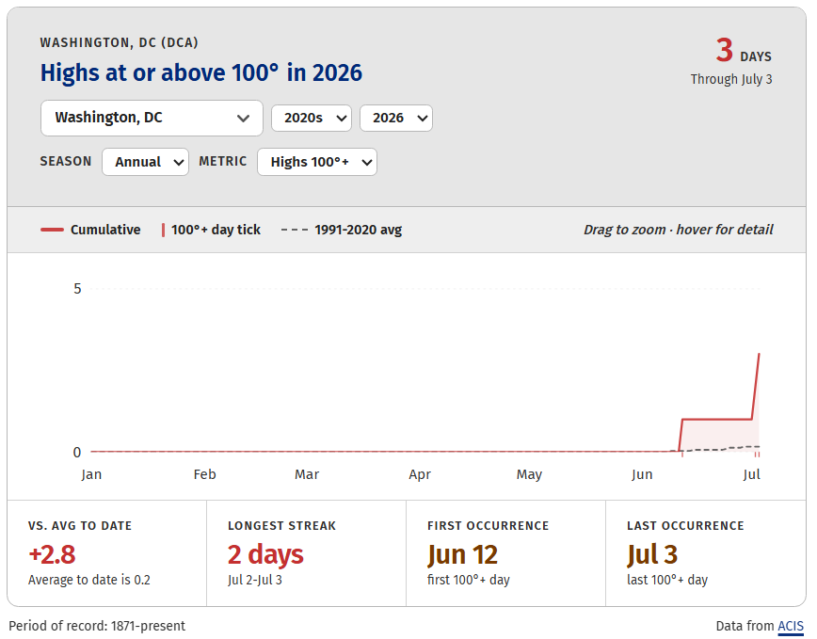Click the 'SEASON' label
Screen dimensions: 817x639
coord(66,162)
